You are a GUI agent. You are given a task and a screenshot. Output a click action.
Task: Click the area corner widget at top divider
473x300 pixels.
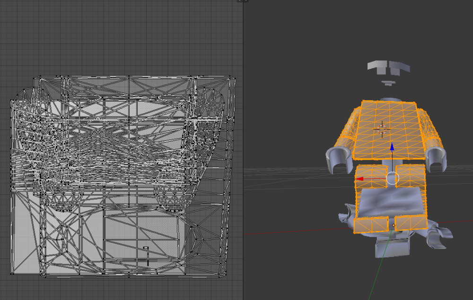tap(243, 1)
